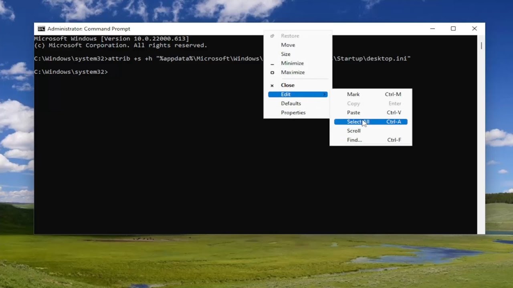Minimize the Command Prompt window
Image resolution: width=513 pixels, height=288 pixels.
tap(432, 29)
